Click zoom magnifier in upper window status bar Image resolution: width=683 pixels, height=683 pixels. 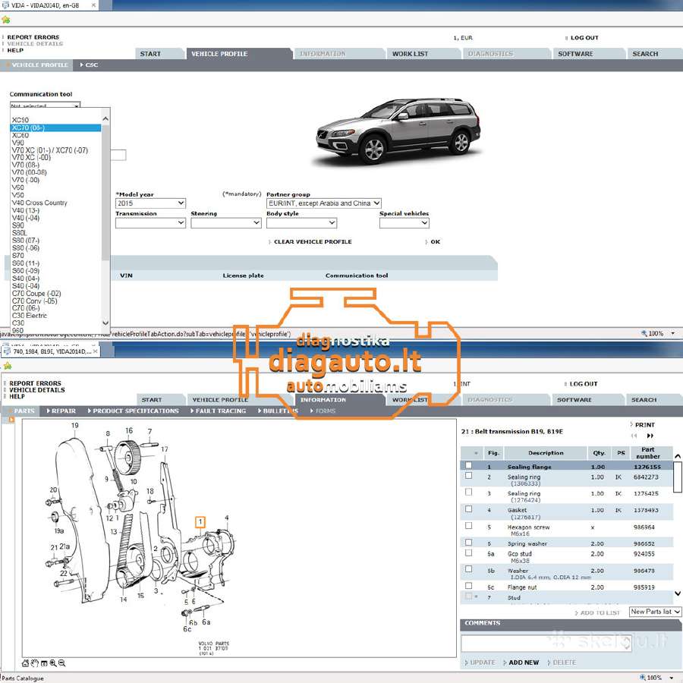click(x=644, y=333)
